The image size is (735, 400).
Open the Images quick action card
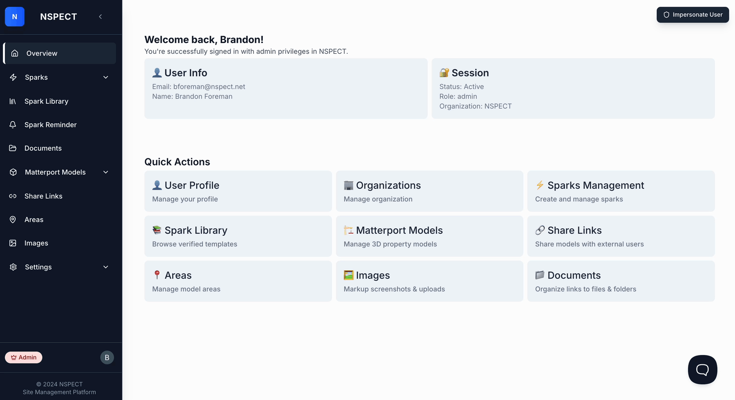click(430, 281)
